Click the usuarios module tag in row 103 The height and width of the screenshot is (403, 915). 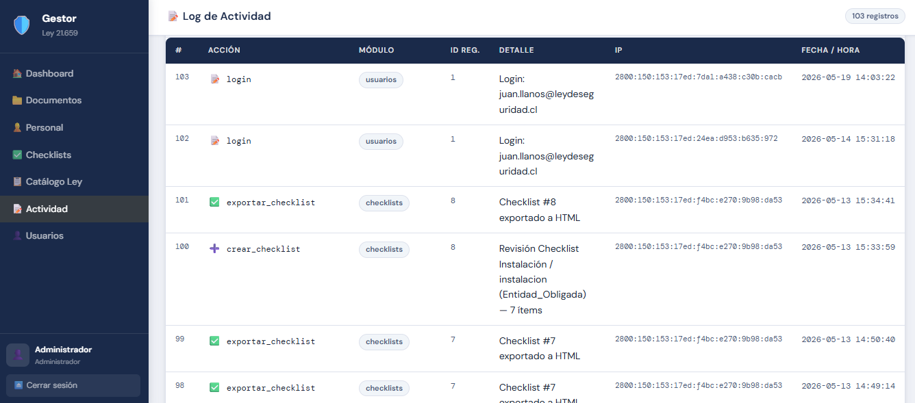tap(381, 79)
